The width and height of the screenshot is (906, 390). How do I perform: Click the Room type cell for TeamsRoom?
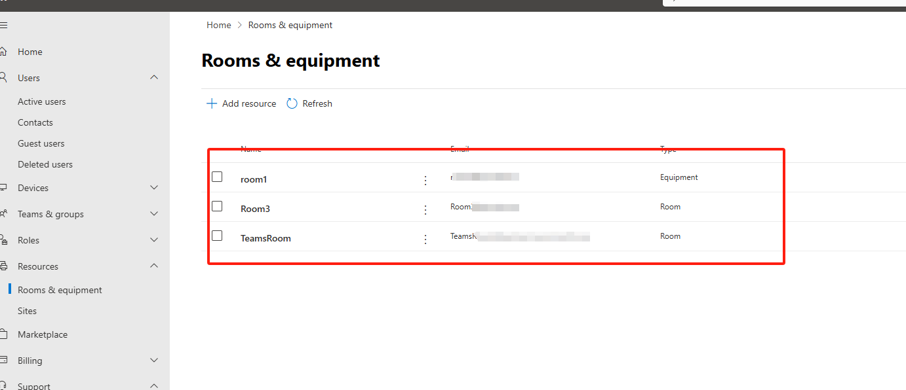click(671, 236)
